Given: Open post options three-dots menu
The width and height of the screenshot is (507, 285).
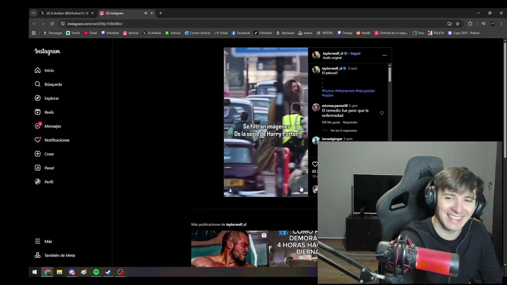Looking at the screenshot, I should 384,55.
